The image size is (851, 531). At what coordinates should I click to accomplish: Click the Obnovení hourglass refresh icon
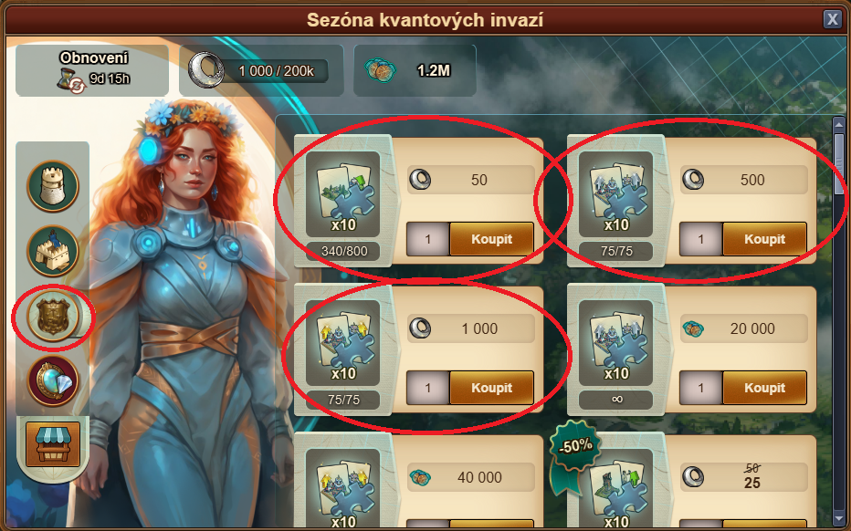point(71,80)
